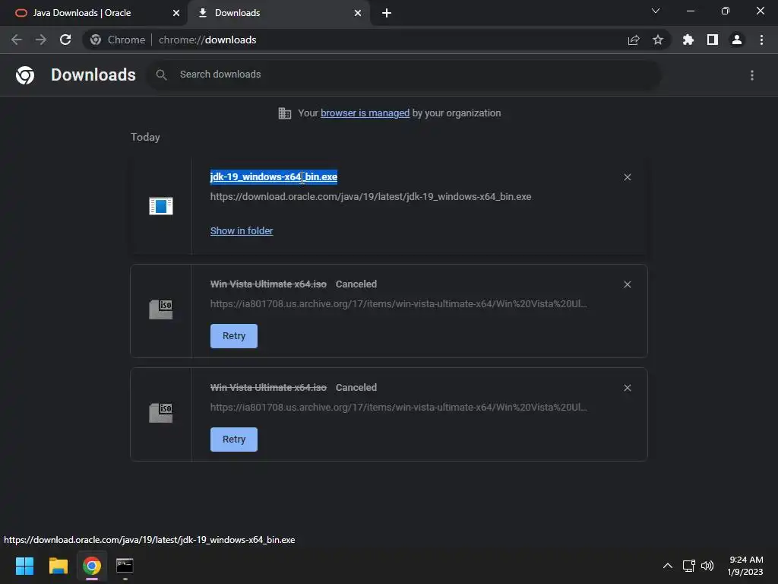Open the browser is managed link
The width and height of the screenshot is (778, 584).
coord(365,113)
